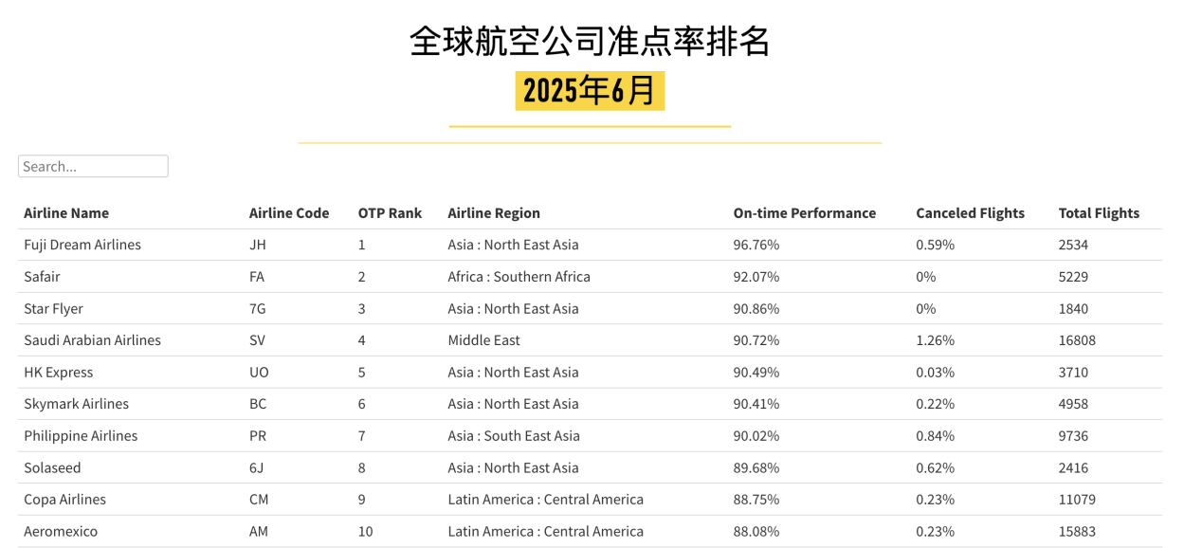Sort by Airline Region column header
The width and height of the screenshot is (1202, 548).
494,213
